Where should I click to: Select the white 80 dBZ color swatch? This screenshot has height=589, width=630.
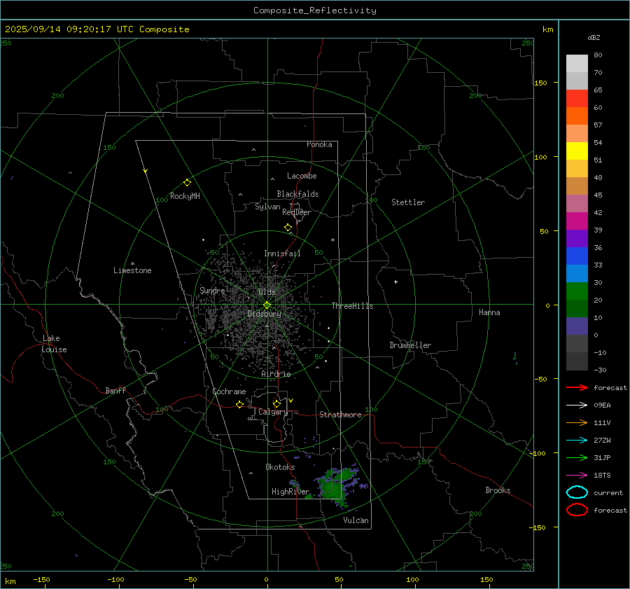577,63
